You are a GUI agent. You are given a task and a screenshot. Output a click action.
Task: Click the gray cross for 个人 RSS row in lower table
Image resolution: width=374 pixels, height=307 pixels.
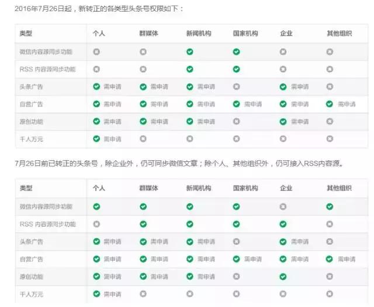point(96,224)
